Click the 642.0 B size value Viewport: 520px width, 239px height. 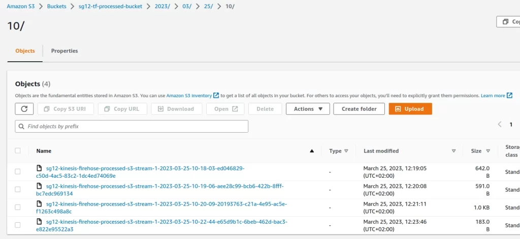pyautogui.click(x=482, y=172)
